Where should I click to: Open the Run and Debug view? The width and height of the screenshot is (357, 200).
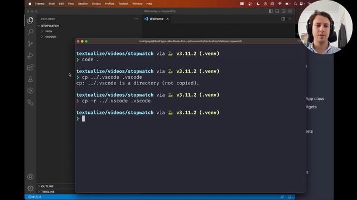pos(30,56)
